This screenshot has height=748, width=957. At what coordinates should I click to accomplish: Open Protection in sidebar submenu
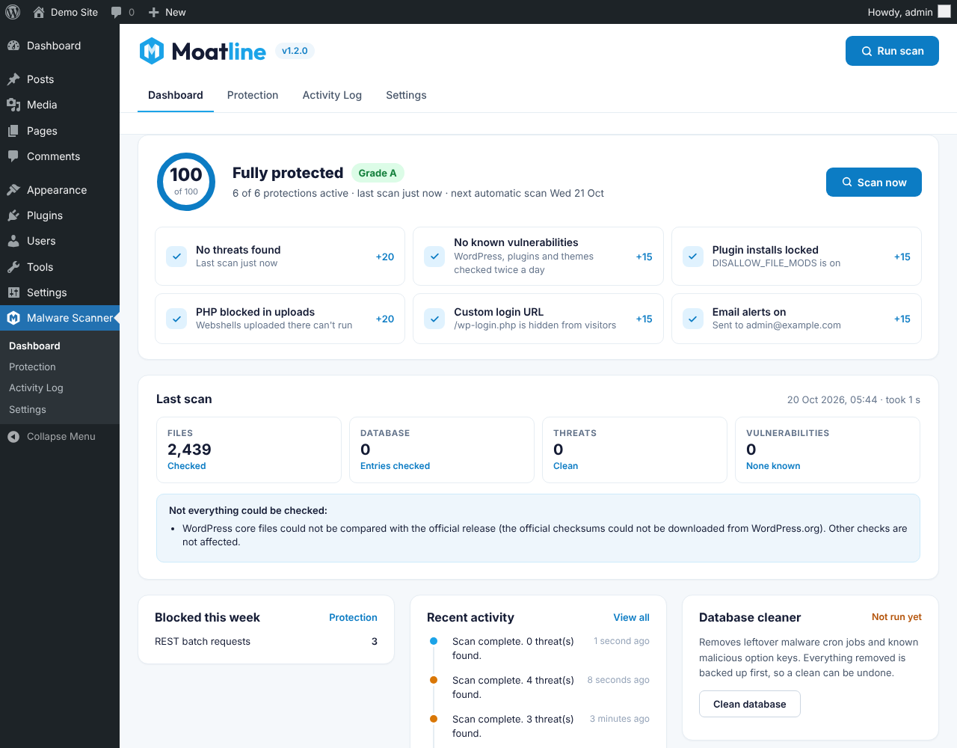[32, 367]
